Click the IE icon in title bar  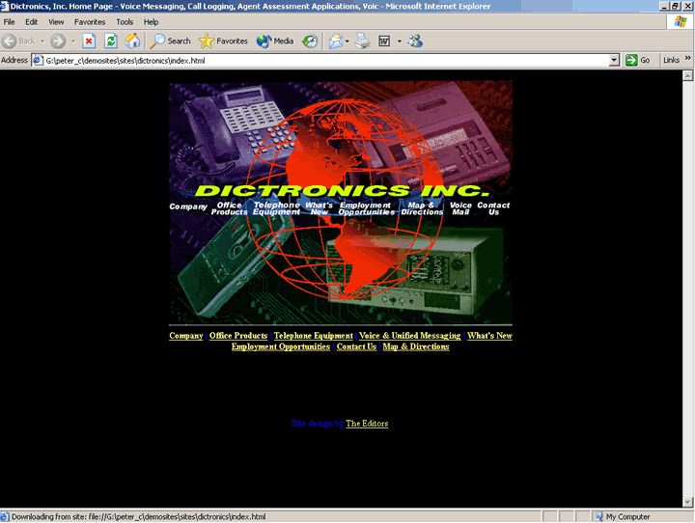(5, 6)
